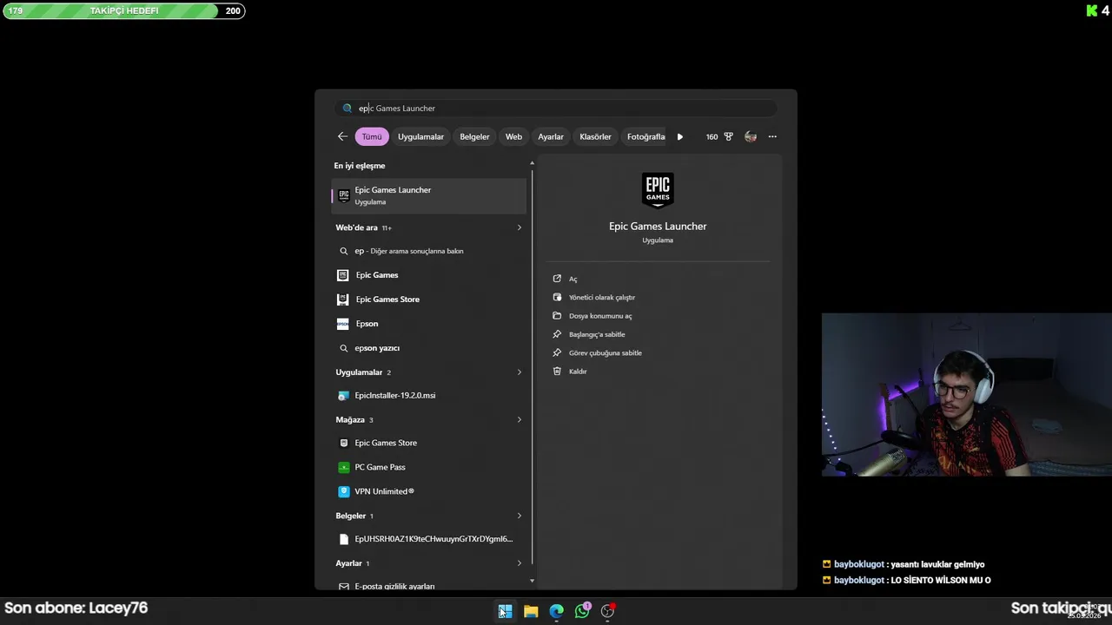Choose Başlangıç'a sabitle
This screenshot has height=625, width=1112.
(597, 334)
